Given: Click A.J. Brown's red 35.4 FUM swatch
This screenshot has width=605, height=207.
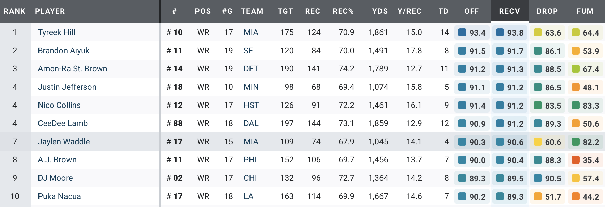Looking at the screenshot, I should point(576,160).
